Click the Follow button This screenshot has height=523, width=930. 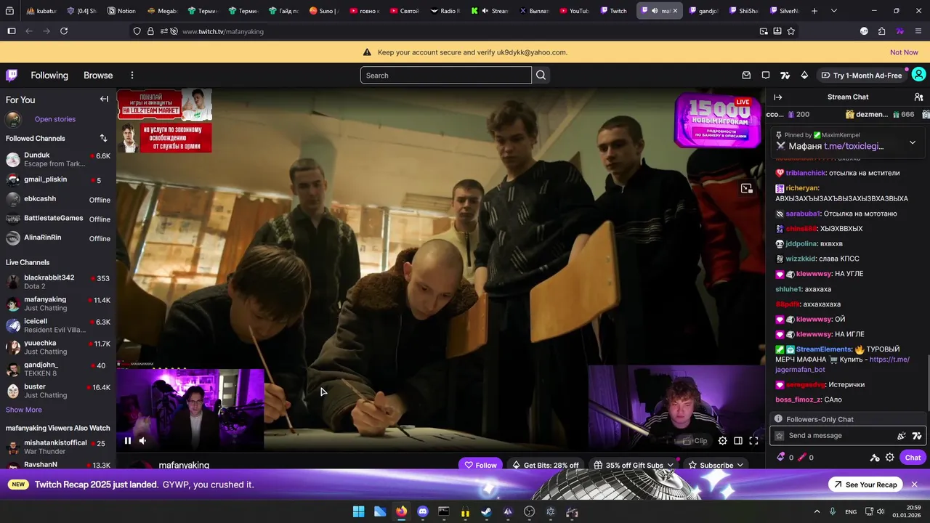[480, 465]
